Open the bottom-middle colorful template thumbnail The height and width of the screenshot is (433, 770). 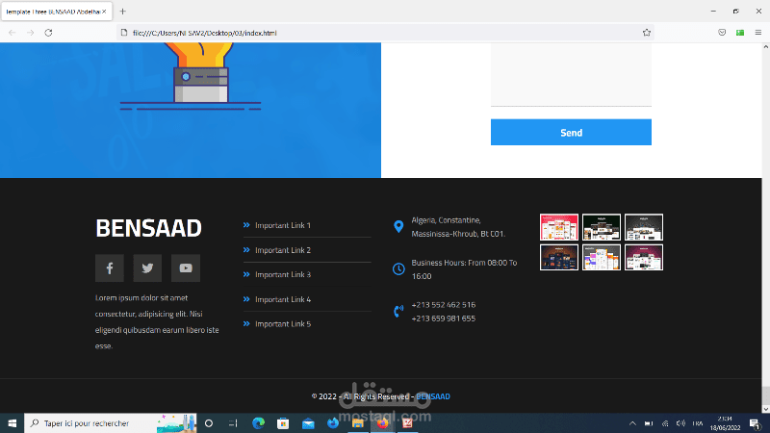coord(601,257)
